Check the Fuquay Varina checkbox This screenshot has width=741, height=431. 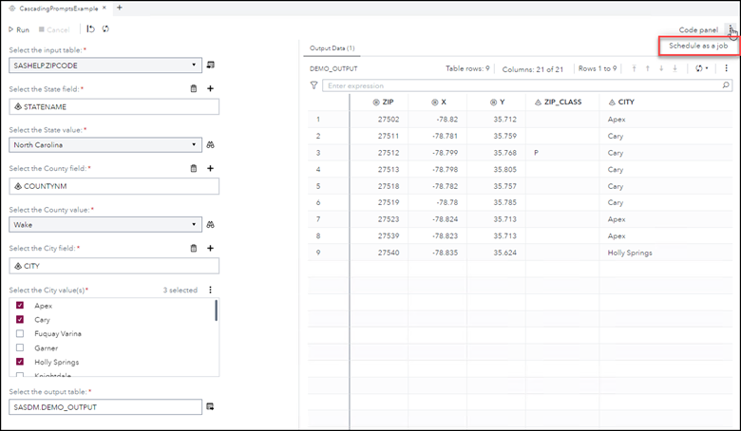click(20, 334)
